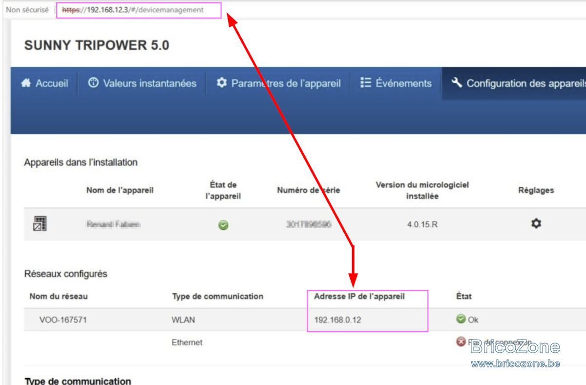Click the SUNNY TRIPOWER 5.0 title

(97, 45)
